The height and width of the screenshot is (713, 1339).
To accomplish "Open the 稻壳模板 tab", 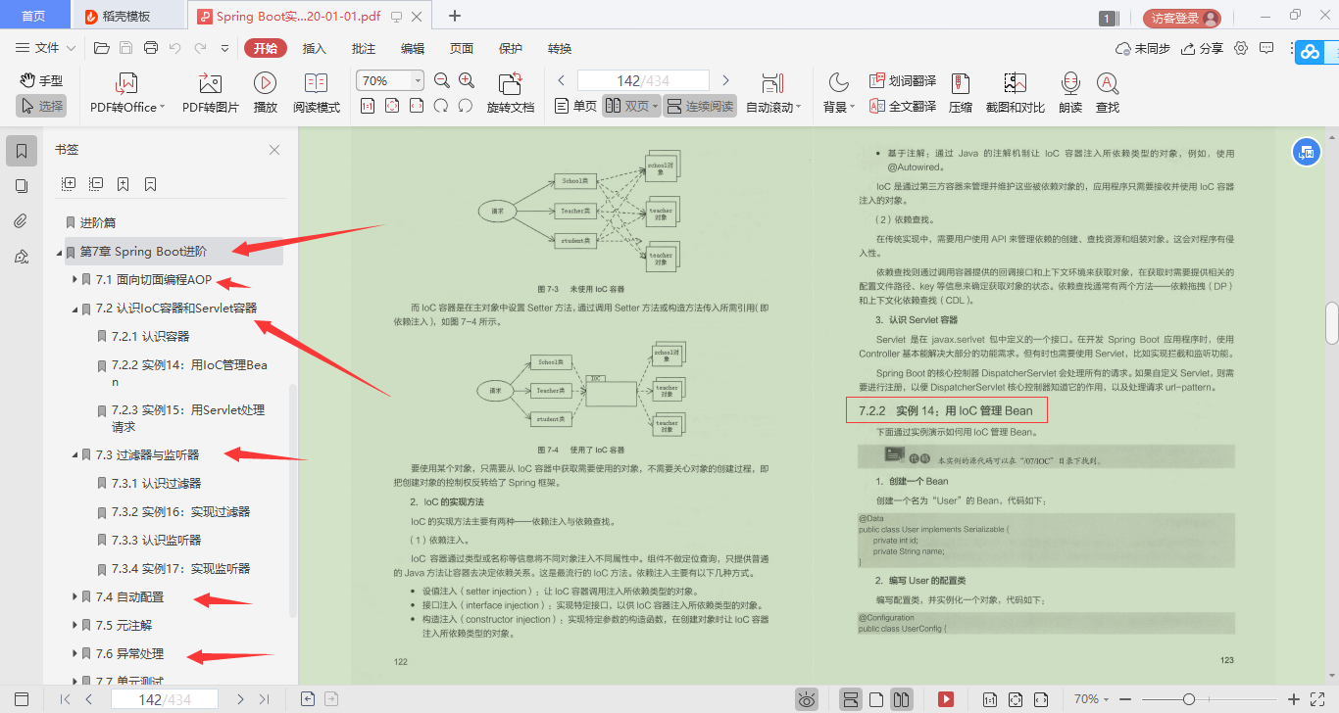I will [x=125, y=17].
